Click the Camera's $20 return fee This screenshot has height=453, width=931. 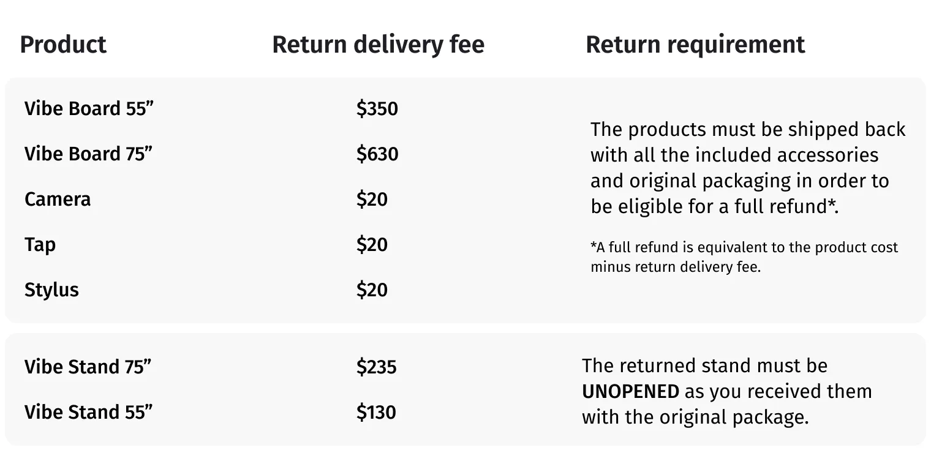(372, 200)
